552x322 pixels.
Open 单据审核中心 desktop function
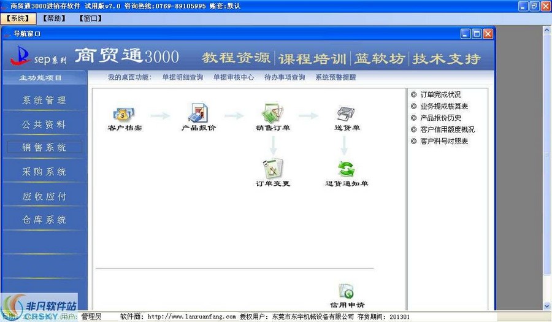(x=234, y=77)
